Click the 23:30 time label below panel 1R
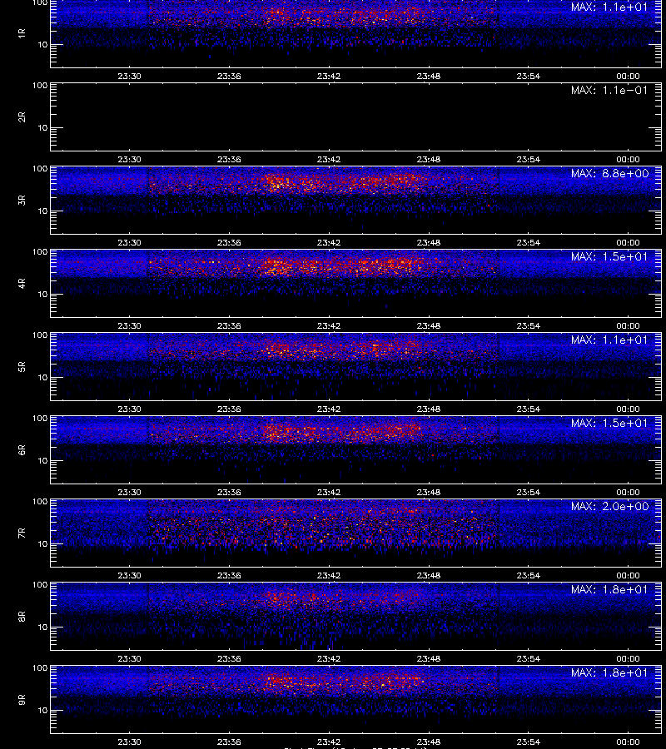 pos(130,76)
